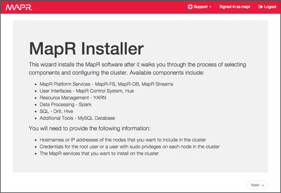Open the Support dropdown menu
Screen dimensions: 281x193
click(199, 7)
